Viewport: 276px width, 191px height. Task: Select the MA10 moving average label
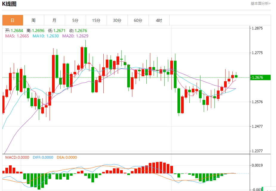45,36
